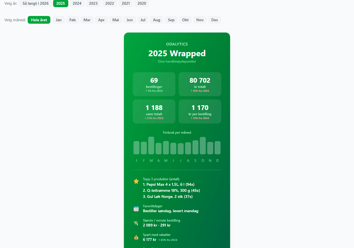Click the 1 170 kr per bestilling card
Image resolution: width=354 pixels, height=248 pixels.
[200, 111]
